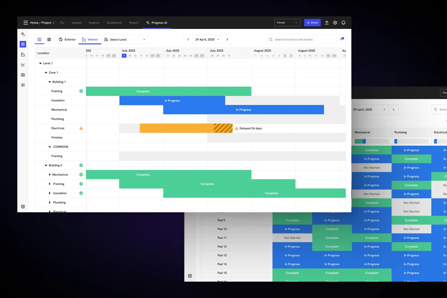This screenshot has height=298, width=447.
Task: Click Framing complete checkmark under Building 1
Action: tap(81, 91)
